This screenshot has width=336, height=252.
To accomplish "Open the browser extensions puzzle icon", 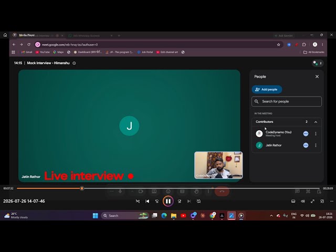I will tap(304, 45).
